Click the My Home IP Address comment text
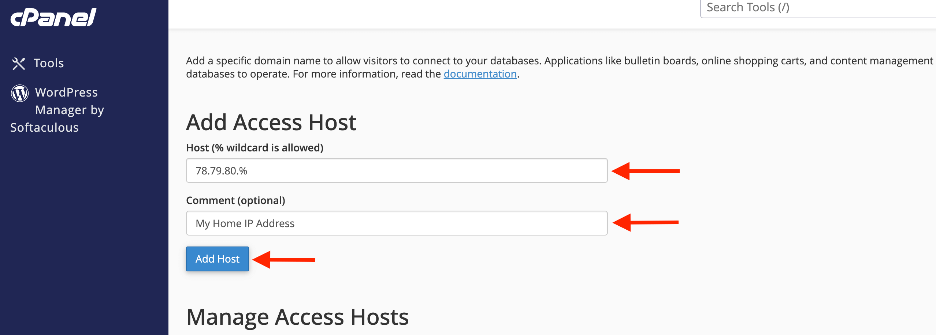This screenshot has height=335, width=936. 245,223
